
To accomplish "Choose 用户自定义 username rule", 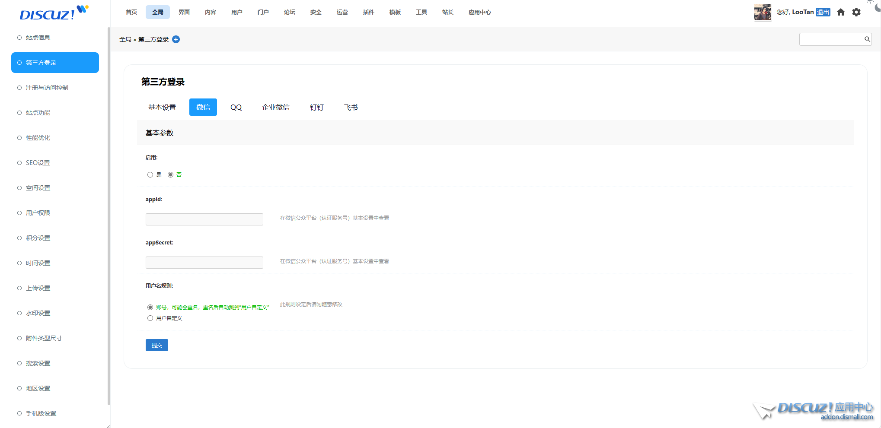I will tap(150, 318).
